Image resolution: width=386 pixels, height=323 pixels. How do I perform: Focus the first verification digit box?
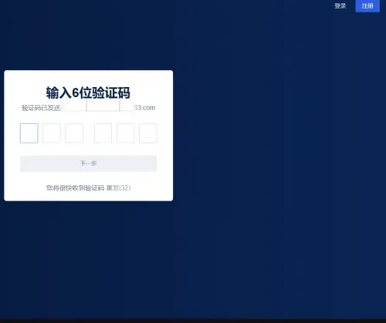[29, 133]
